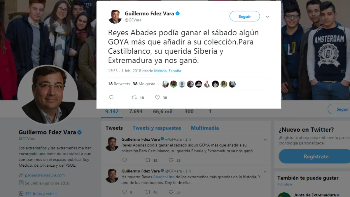Open psoeextremadura.com profile link
The image size is (350, 197).
point(45,175)
